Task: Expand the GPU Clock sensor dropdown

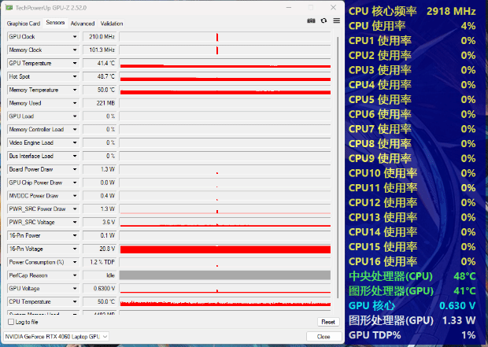Action: pos(75,37)
